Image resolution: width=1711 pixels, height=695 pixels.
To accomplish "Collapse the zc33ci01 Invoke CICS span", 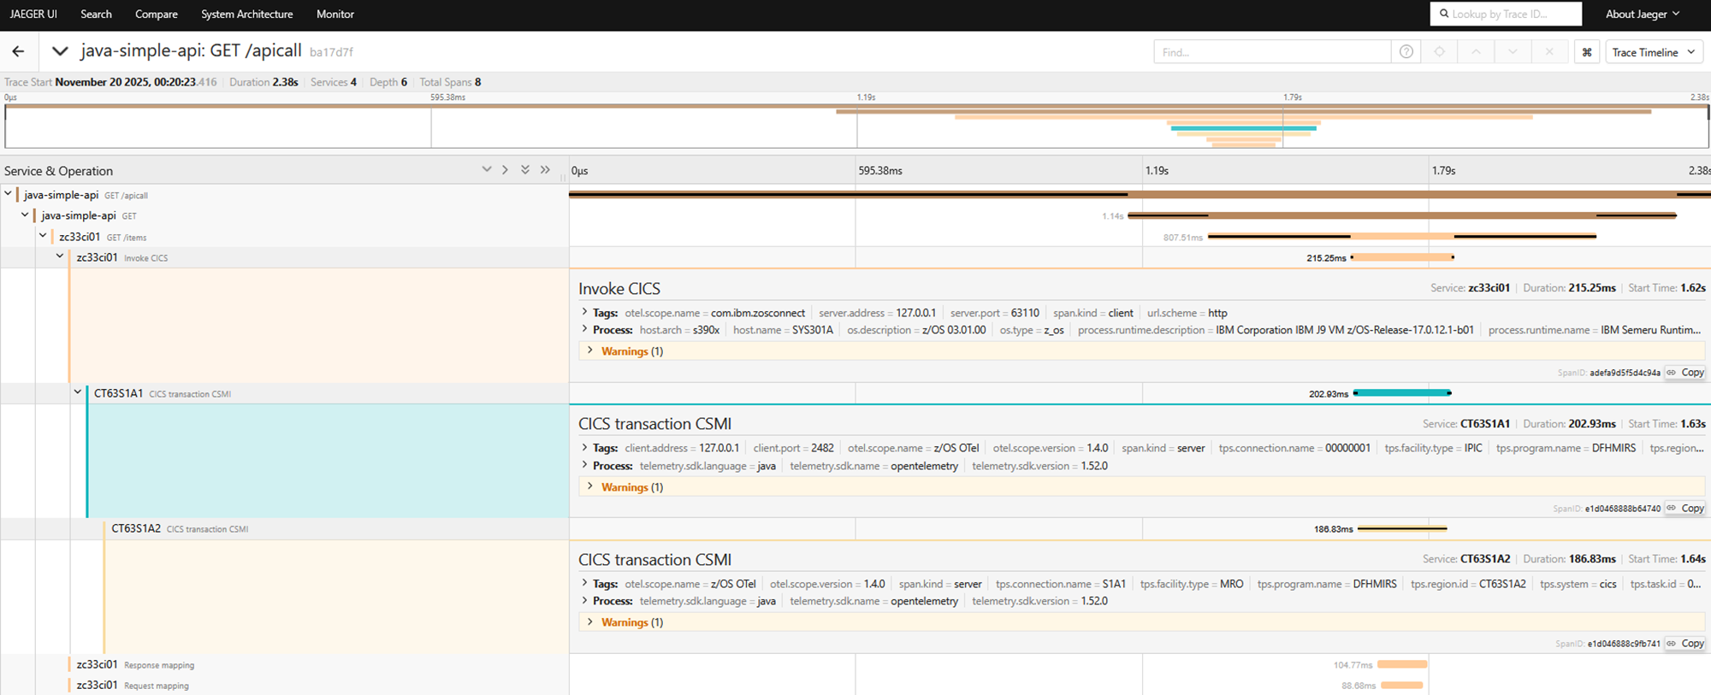I will tap(60, 256).
